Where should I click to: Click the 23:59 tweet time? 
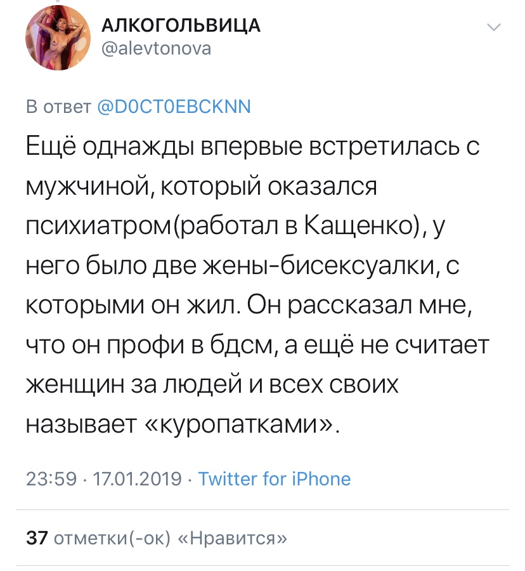click(x=51, y=479)
